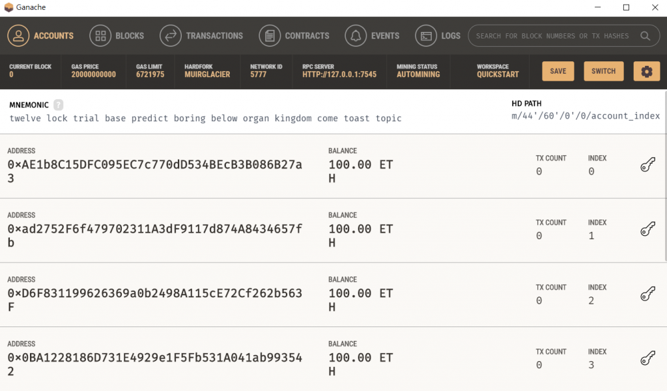The image size is (667, 391).
Task: Show private key for account index 2
Action: 648,293
